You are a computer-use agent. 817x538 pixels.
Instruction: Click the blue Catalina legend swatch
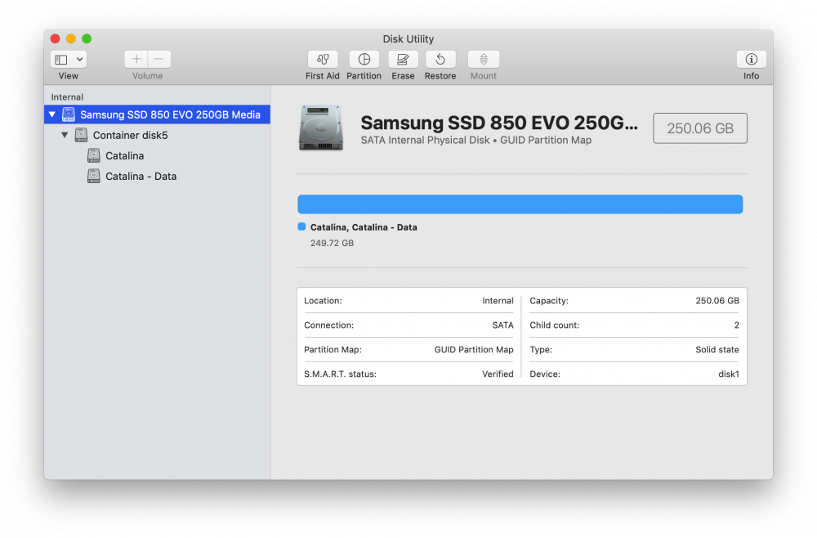click(x=301, y=226)
